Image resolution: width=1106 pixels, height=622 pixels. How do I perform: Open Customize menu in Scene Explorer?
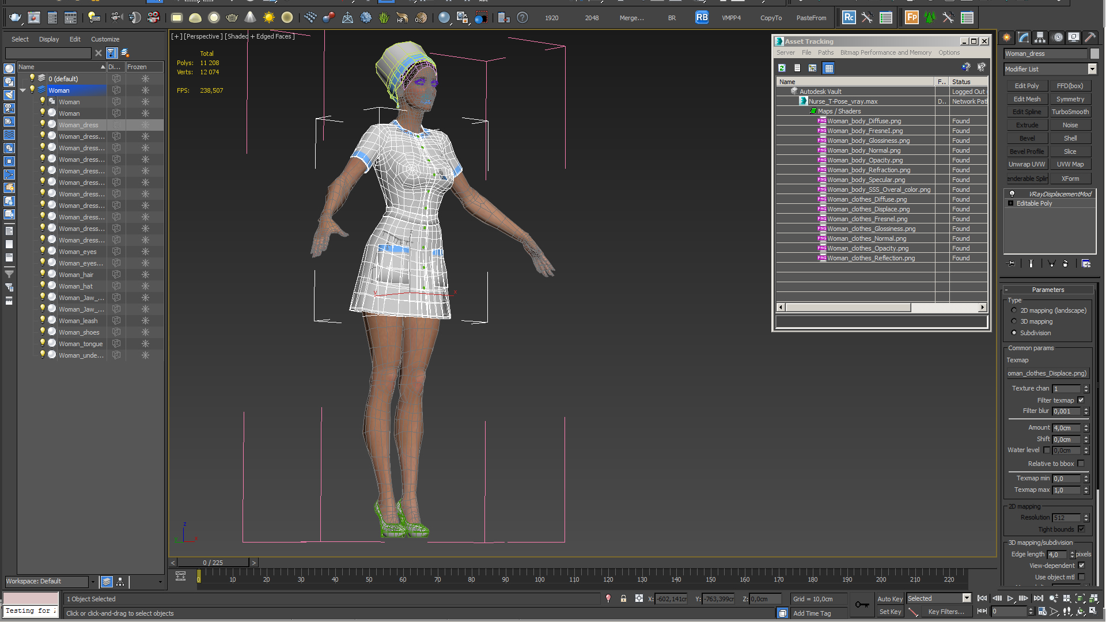[x=105, y=39]
